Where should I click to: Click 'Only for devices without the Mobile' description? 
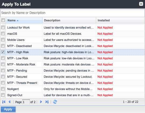68,89
